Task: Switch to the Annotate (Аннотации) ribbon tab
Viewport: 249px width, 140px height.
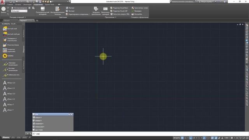Action: pyautogui.click(x=28, y=5)
